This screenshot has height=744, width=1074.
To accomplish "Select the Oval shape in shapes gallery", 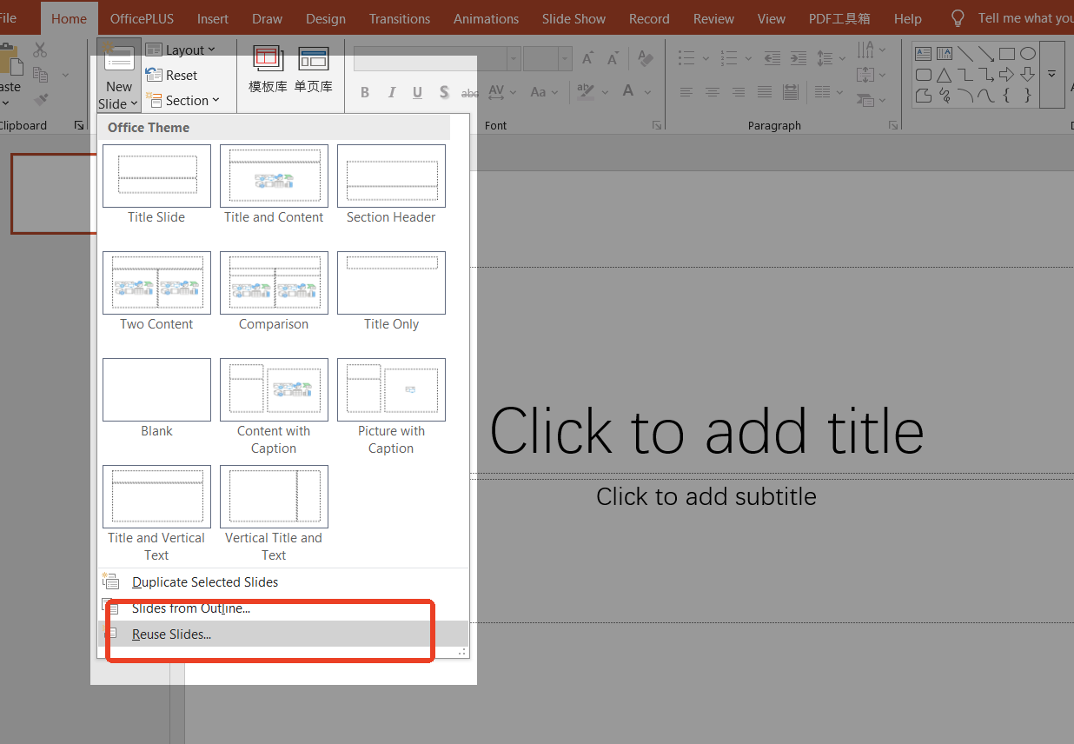I will (x=1027, y=54).
